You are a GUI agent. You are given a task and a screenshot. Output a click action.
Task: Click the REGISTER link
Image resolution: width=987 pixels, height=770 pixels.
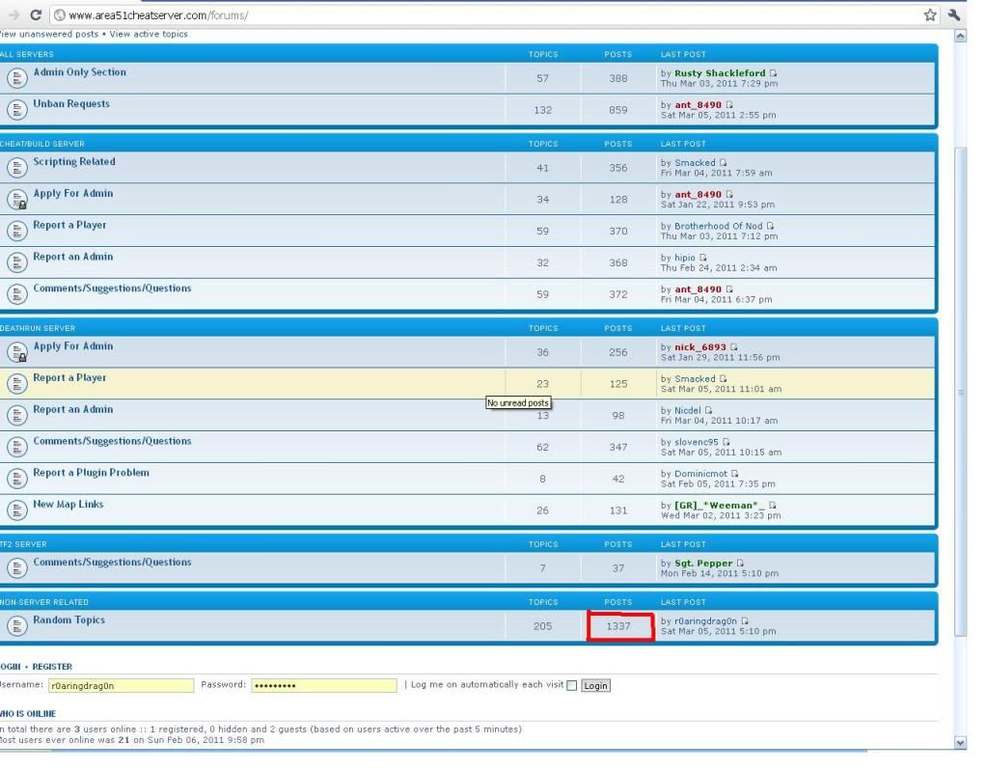pyautogui.click(x=52, y=666)
